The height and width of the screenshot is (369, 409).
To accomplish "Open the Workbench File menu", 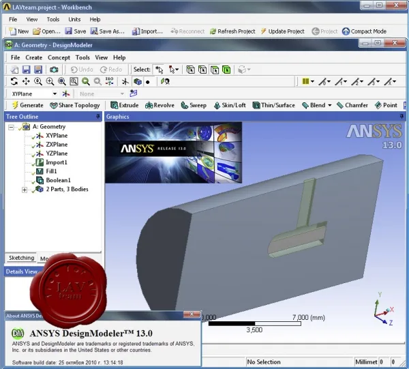I will [13, 19].
